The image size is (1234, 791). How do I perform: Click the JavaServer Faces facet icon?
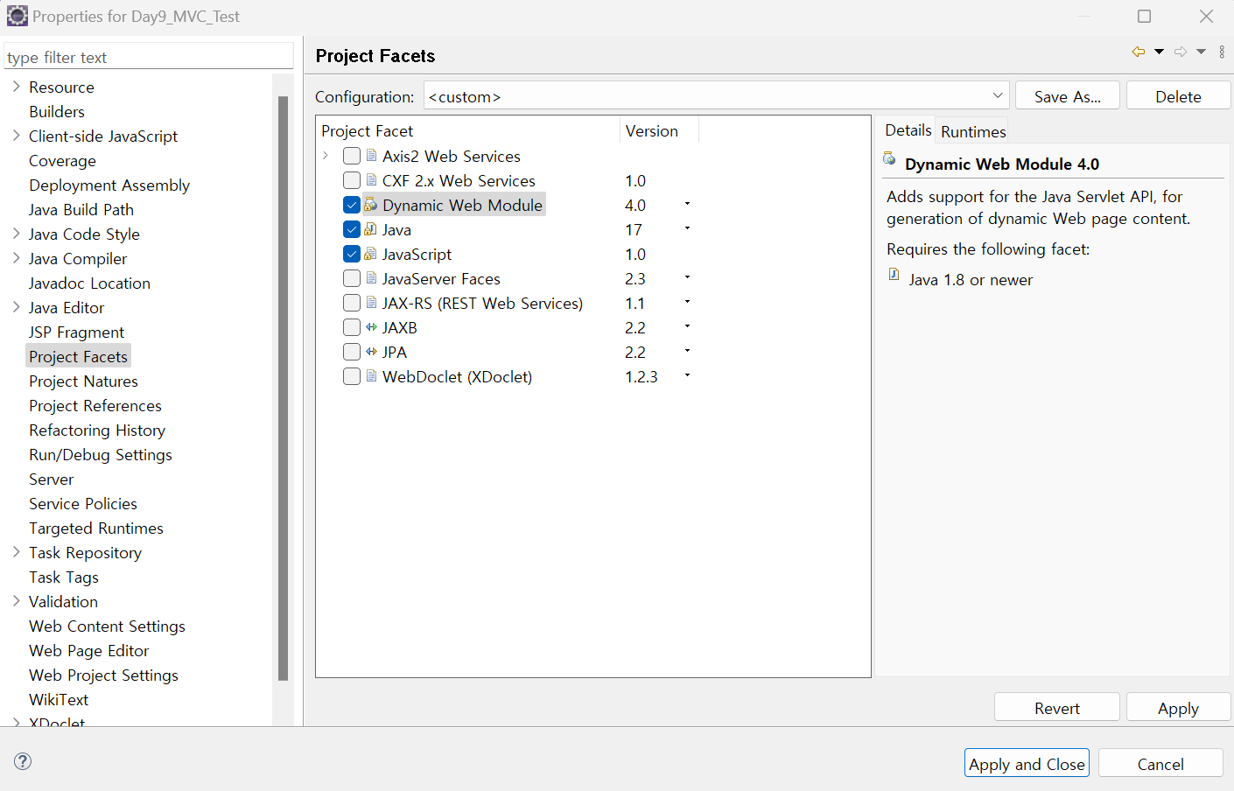[371, 278]
